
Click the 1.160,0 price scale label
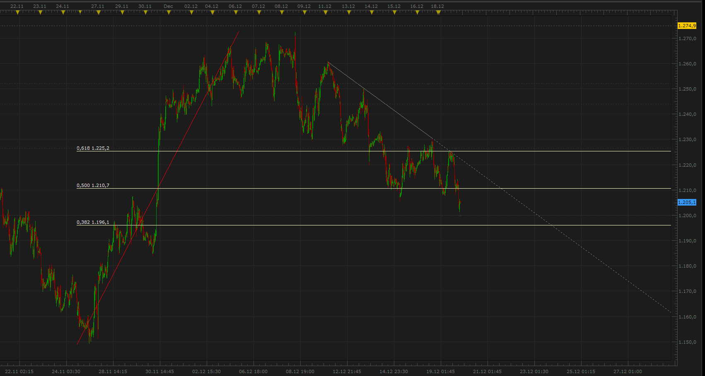click(x=687, y=317)
